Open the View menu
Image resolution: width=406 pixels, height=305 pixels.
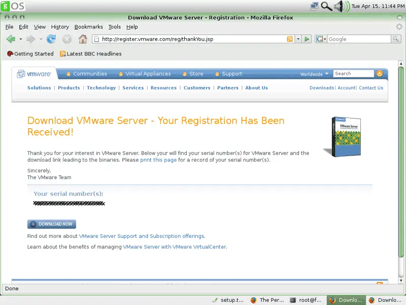40,27
